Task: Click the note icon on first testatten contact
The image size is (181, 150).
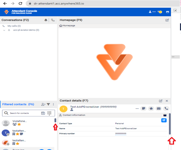Action: (x=22, y=134)
